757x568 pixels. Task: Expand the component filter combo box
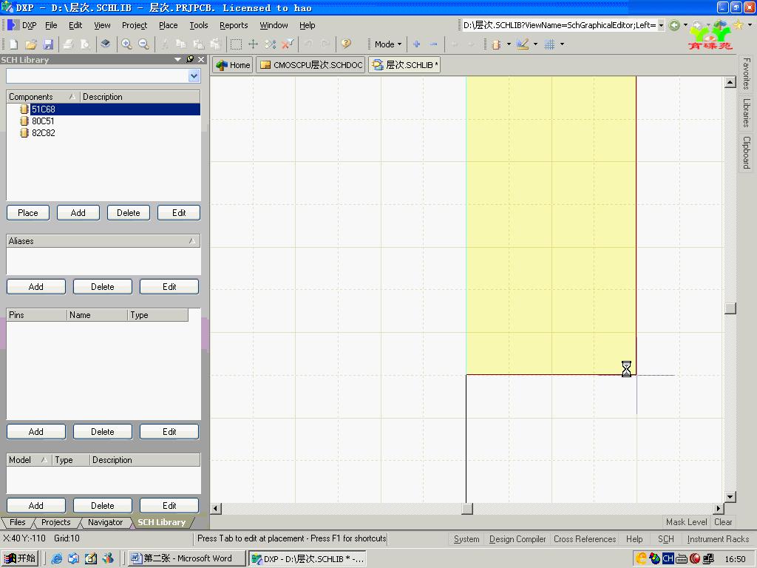[194, 76]
